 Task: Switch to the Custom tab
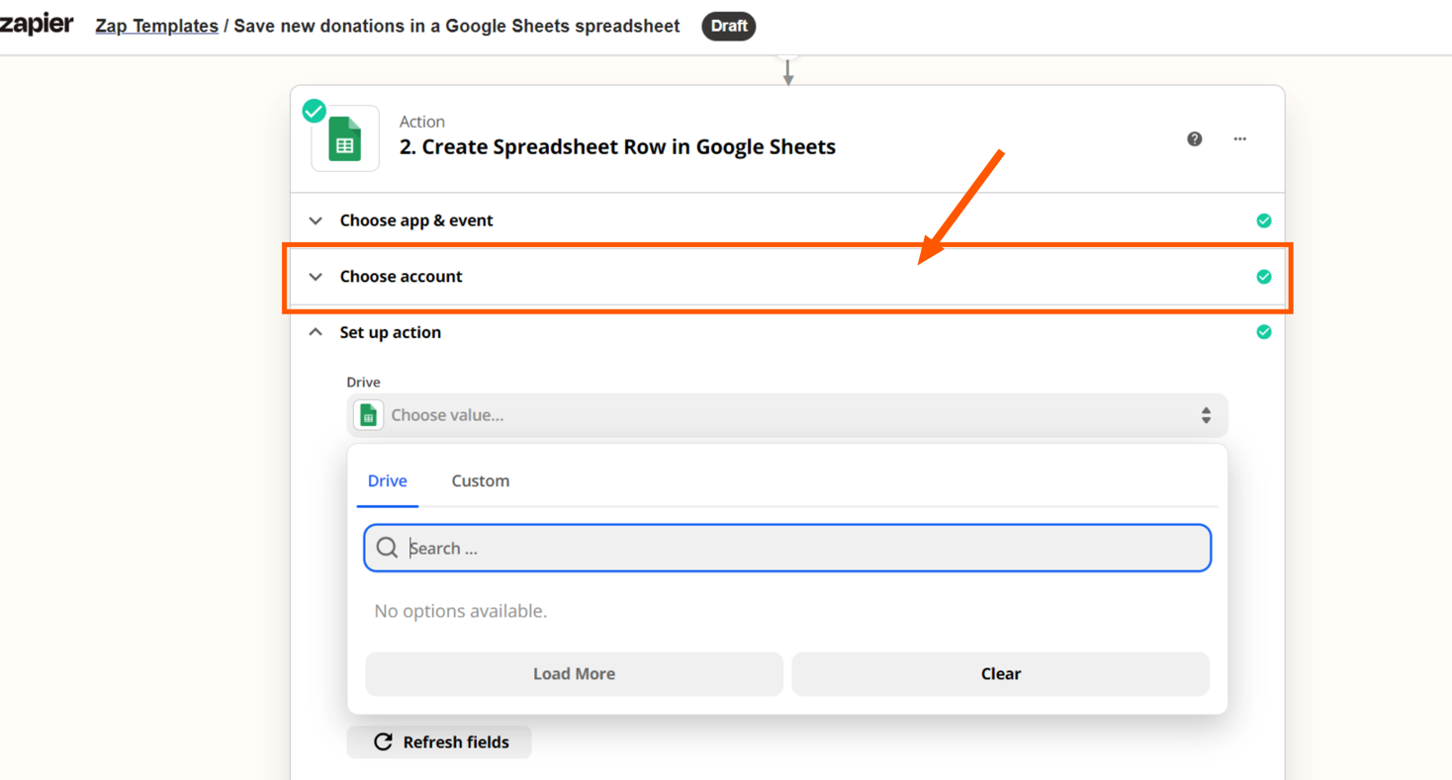(x=481, y=481)
